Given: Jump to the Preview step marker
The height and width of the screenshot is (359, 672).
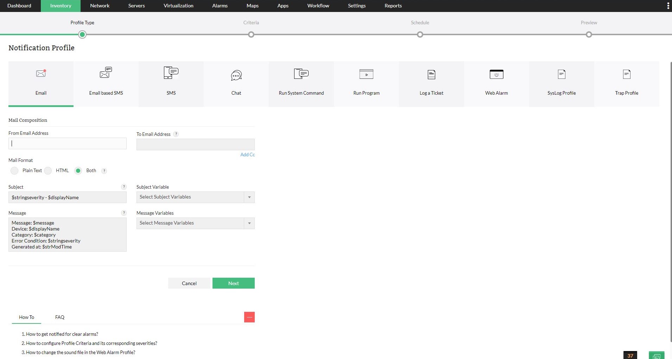Looking at the screenshot, I should (589, 34).
